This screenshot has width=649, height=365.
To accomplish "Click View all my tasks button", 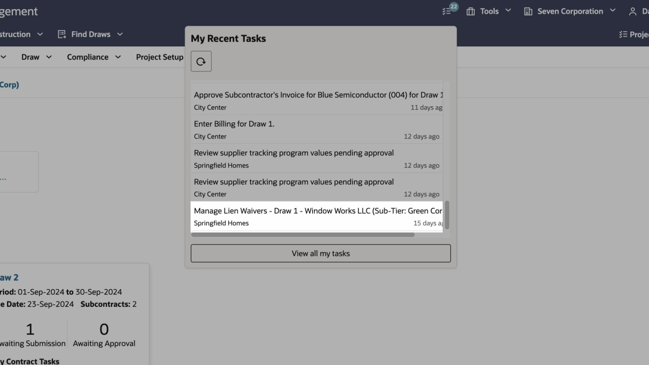I will (320, 253).
